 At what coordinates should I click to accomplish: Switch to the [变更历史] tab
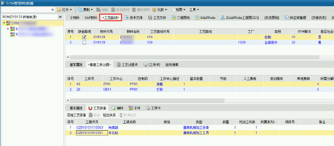(x=319, y=18)
